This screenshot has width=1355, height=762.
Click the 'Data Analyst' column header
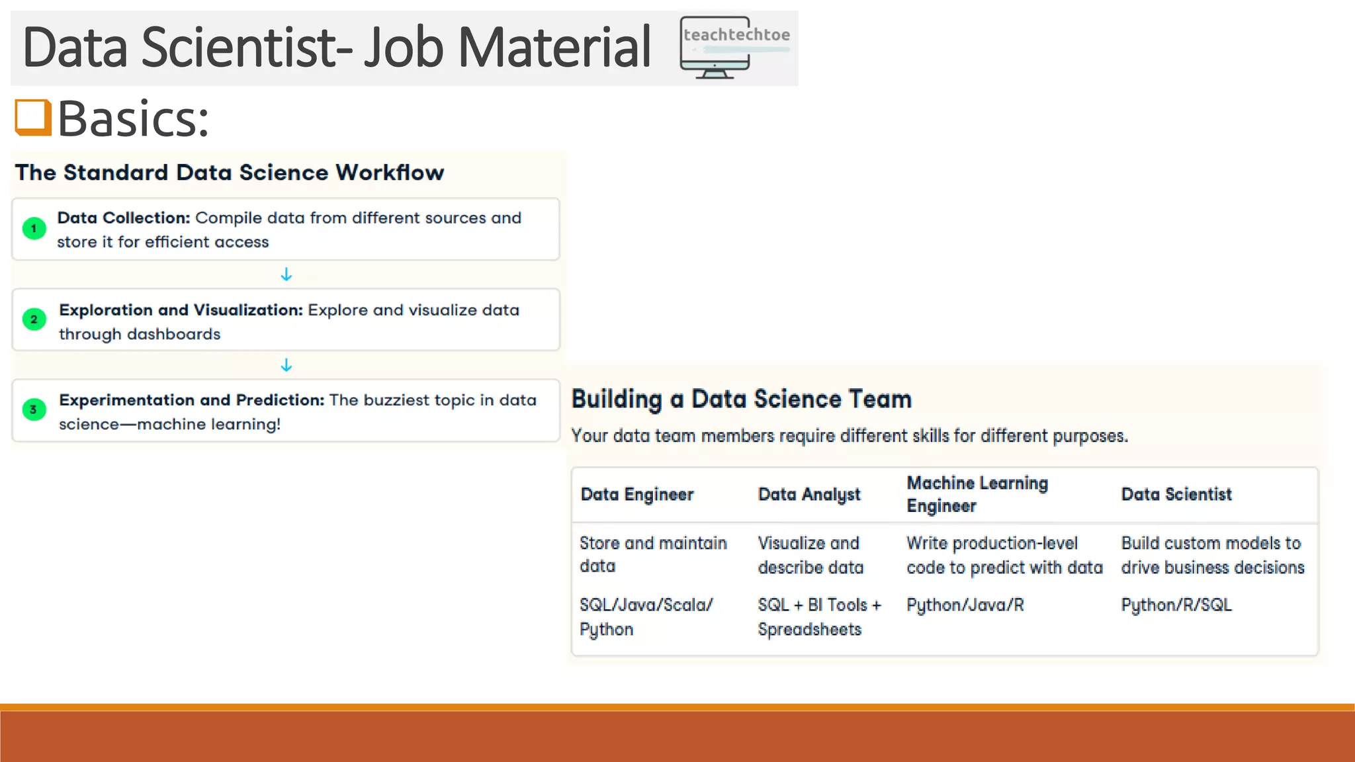pos(809,494)
